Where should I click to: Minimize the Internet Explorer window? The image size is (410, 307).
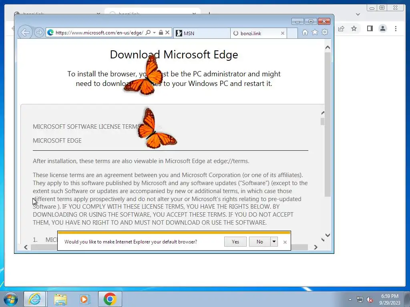[297, 22]
